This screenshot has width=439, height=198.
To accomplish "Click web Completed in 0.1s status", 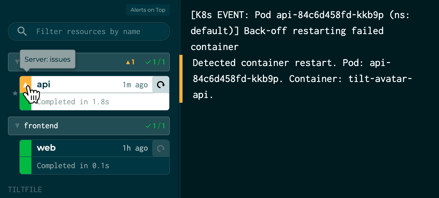I will [x=73, y=166].
